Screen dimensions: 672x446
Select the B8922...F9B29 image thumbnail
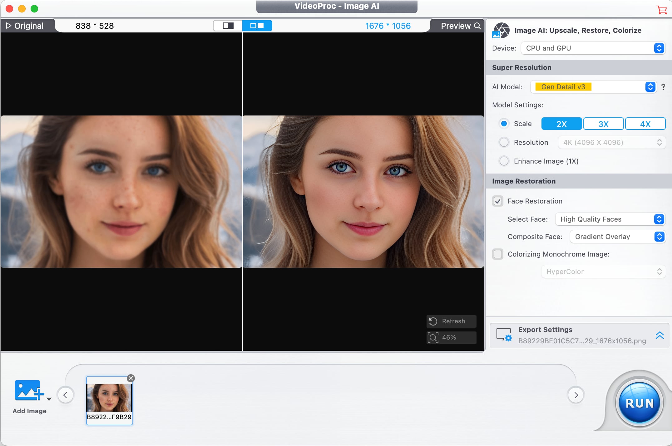click(109, 400)
